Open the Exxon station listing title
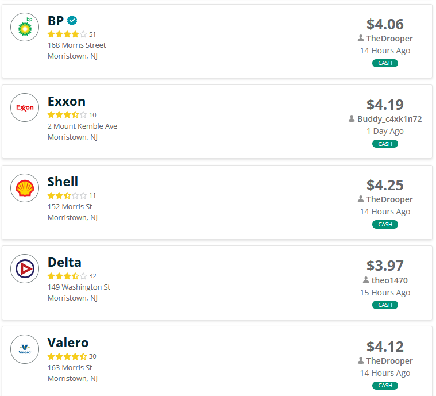 point(66,101)
